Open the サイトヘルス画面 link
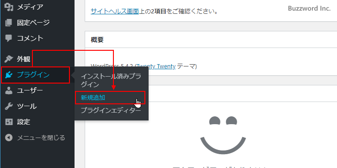 coord(115,11)
